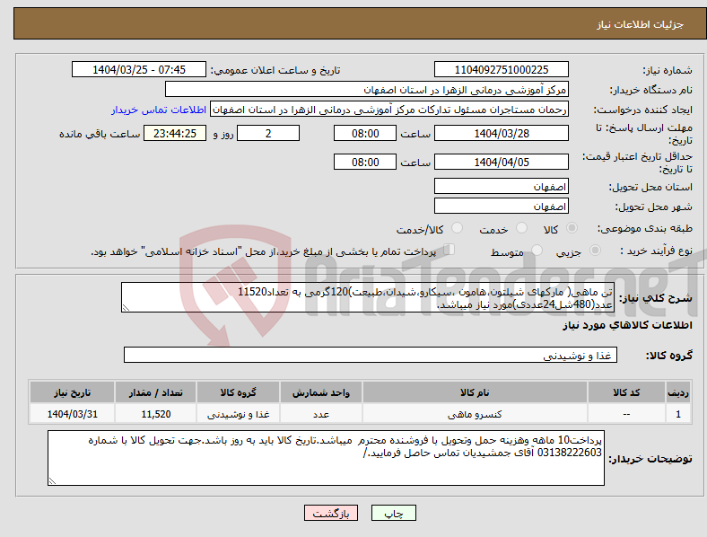Click the request creator name field

point(389,110)
